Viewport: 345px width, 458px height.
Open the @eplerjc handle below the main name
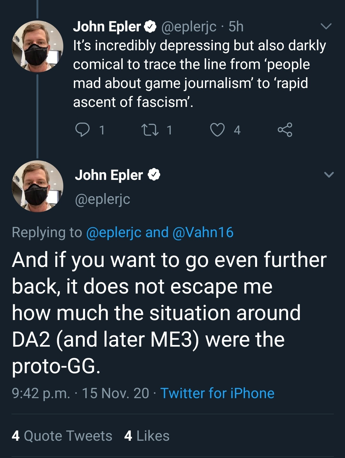pos(103,199)
